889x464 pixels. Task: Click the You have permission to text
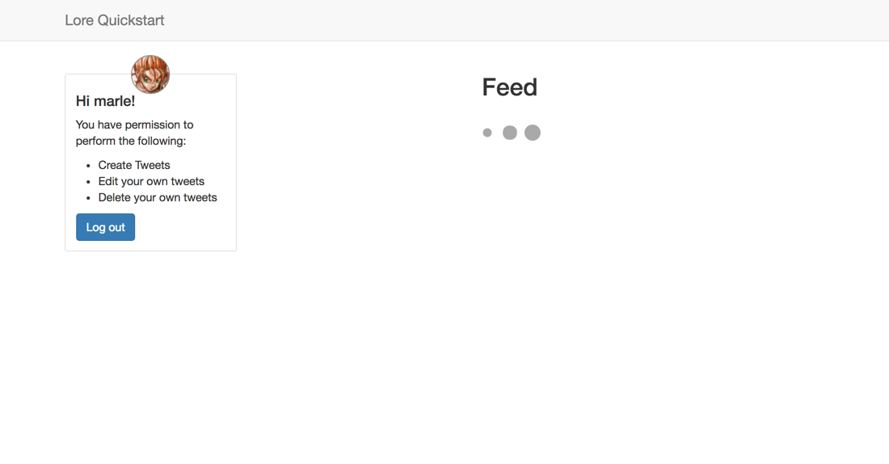[x=134, y=124]
